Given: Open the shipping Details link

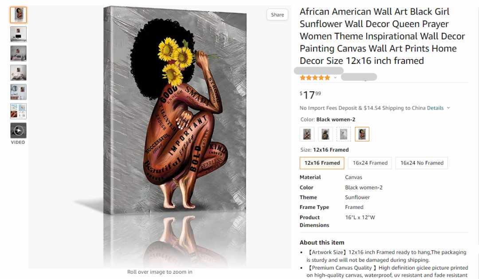Looking at the screenshot, I should click(435, 108).
